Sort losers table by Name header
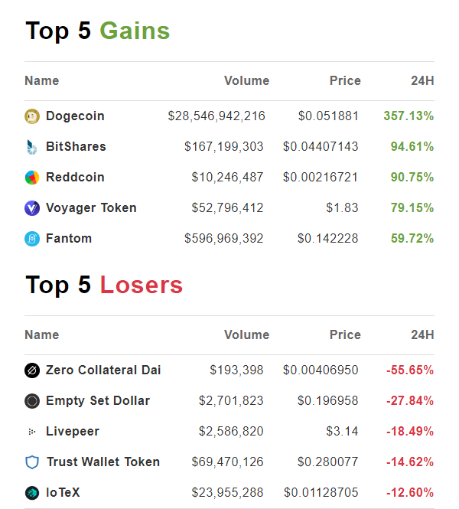Viewport: 459px width, 509px height. tap(41, 335)
